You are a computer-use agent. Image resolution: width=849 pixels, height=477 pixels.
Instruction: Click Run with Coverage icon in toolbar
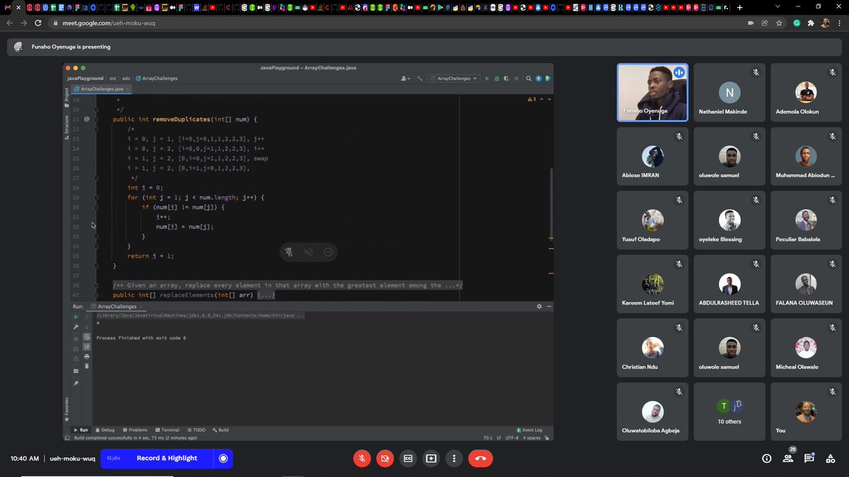[506, 78]
